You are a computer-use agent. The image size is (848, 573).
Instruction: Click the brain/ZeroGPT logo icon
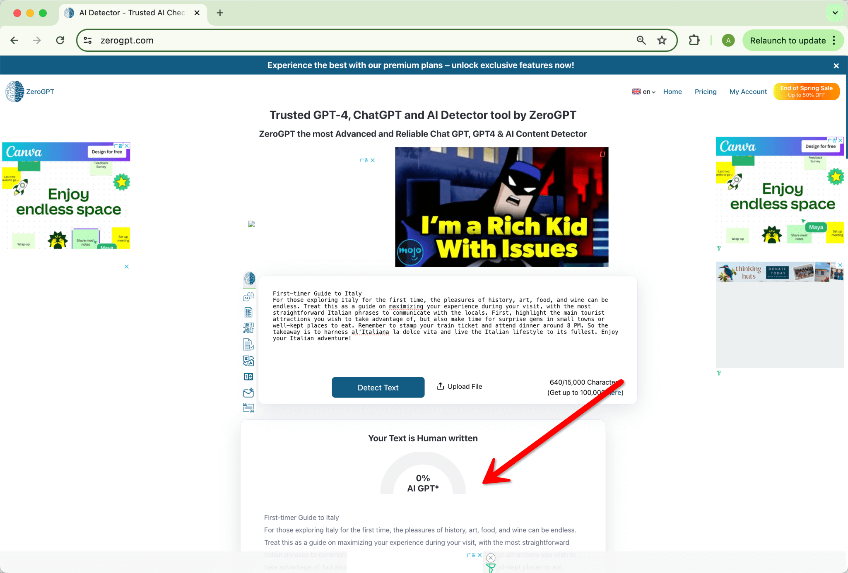tap(15, 91)
